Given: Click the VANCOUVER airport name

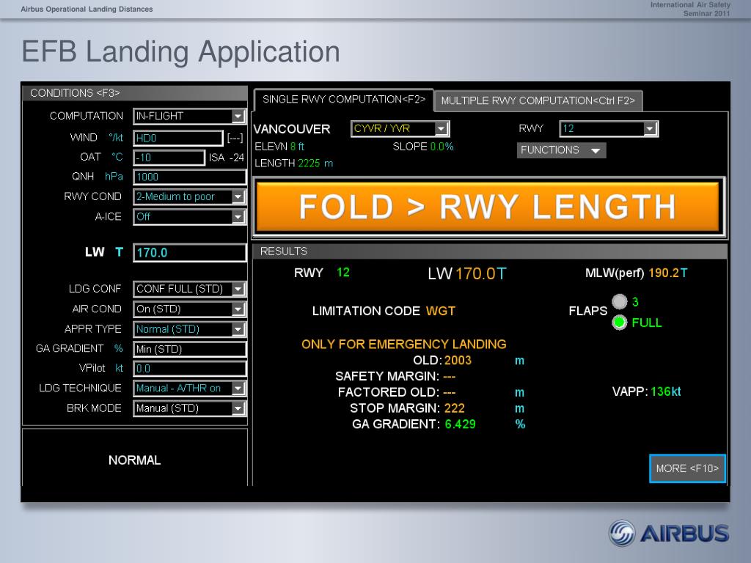Looking at the screenshot, I should coord(292,129).
